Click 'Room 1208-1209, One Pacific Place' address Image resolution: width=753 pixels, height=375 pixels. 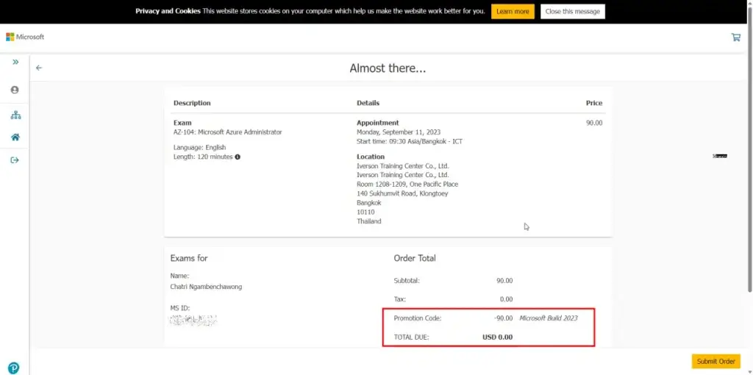pyautogui.click(x=407, y=185)
